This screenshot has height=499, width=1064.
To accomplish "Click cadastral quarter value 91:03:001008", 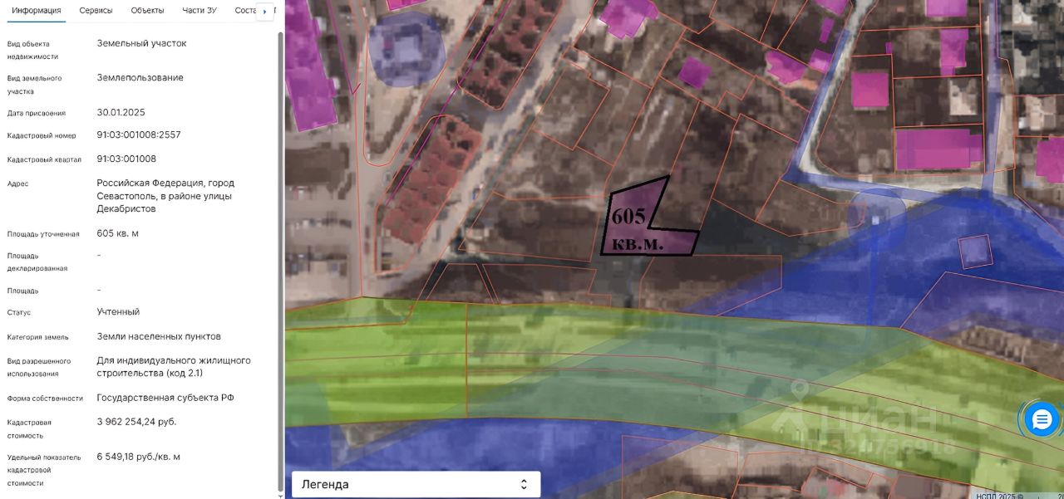I will (x=126, y=159).
